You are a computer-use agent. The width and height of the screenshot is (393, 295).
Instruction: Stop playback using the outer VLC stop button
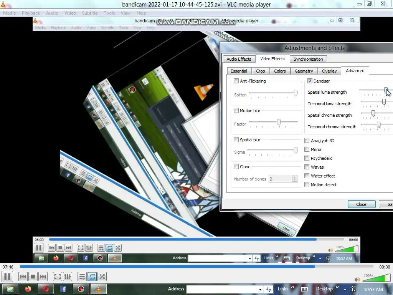coord(33,277)
